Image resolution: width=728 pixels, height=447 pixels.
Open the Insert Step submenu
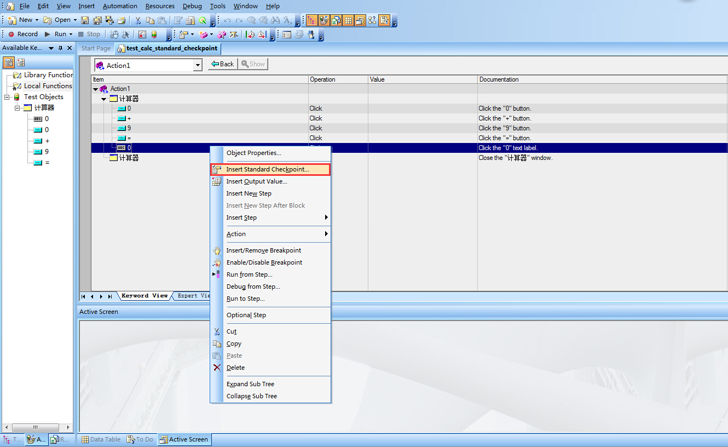270,217
